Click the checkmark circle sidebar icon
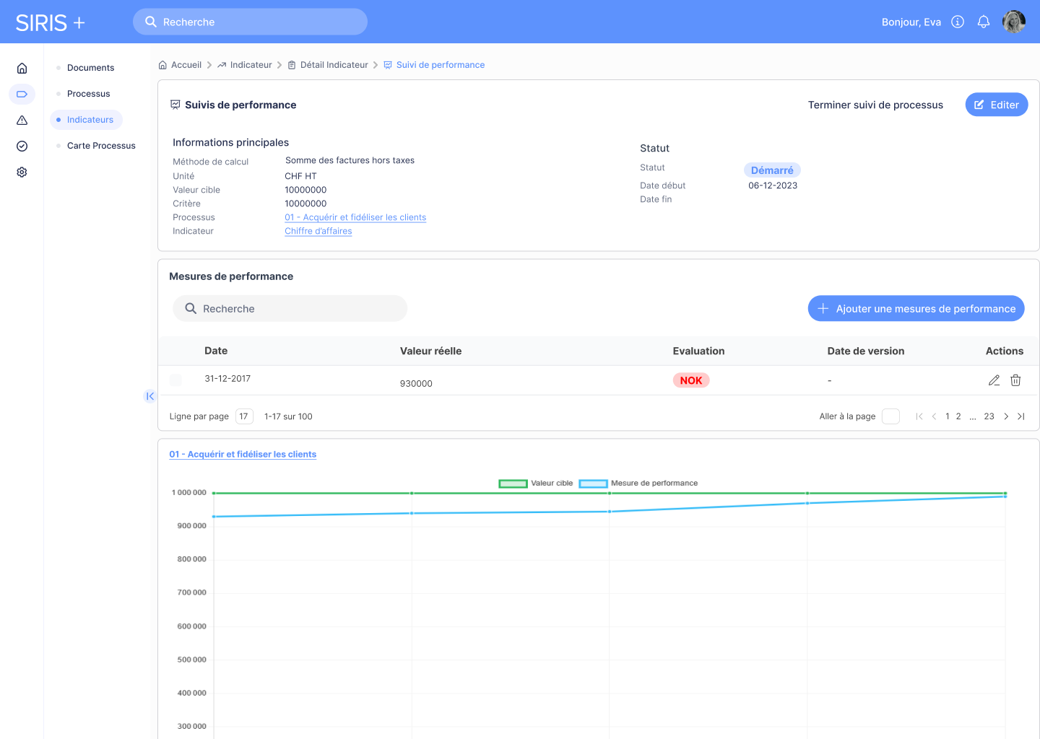The height and width of the screenshot is (739, 1040). 22,146
